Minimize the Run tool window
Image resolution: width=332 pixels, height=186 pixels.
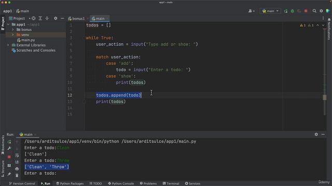[323, 134]
